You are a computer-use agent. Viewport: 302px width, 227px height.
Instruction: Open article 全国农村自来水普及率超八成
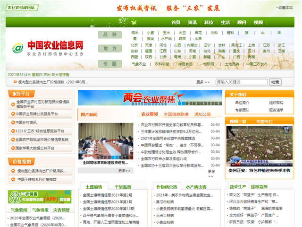pyautogui.click(x=164, y=159)
